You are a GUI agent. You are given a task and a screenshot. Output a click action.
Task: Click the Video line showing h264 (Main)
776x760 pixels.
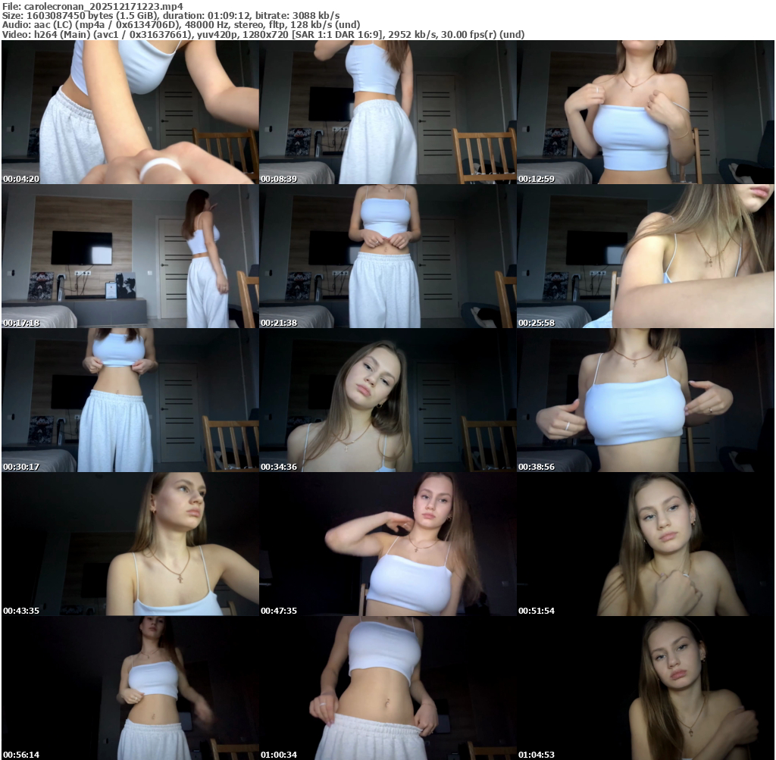[263, 34]
